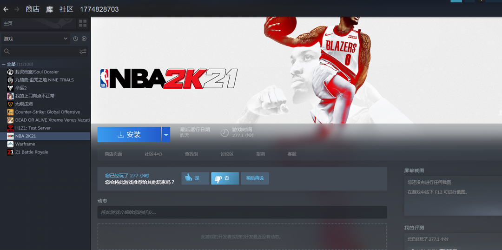The width and height of the screenshot is (502, 250).
Task: Click the 屏幕截图 screenshots heading
Action: tap(414, 171)
